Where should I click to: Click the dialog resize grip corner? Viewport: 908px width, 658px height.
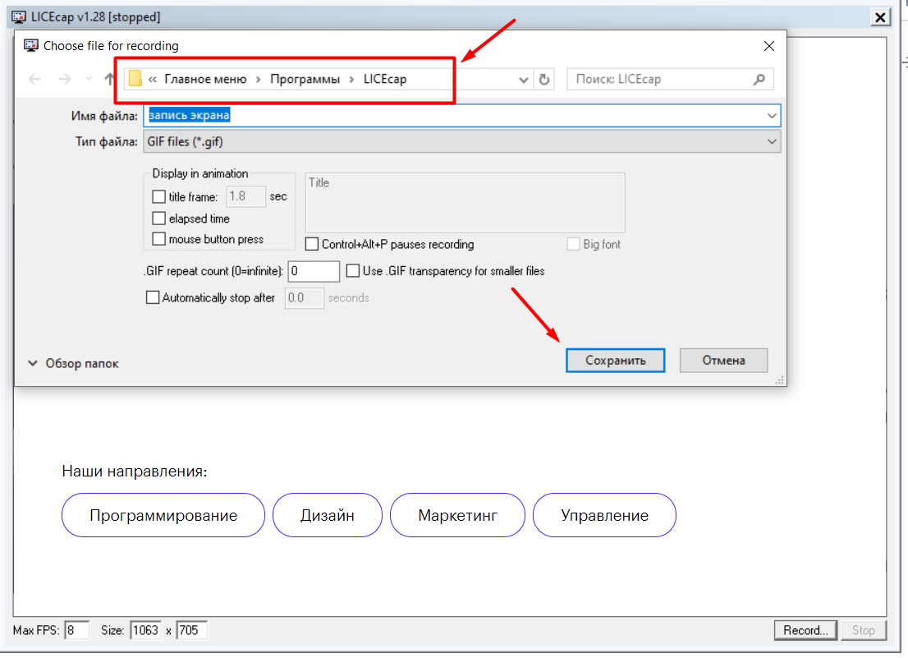point(779,380)
